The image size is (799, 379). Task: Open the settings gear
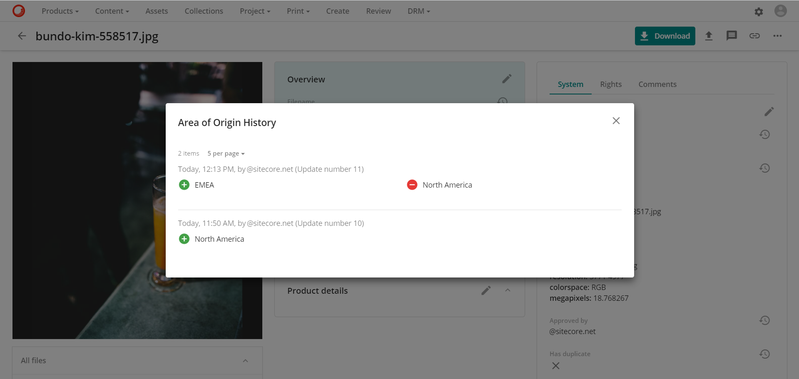(x=759, y=11)
